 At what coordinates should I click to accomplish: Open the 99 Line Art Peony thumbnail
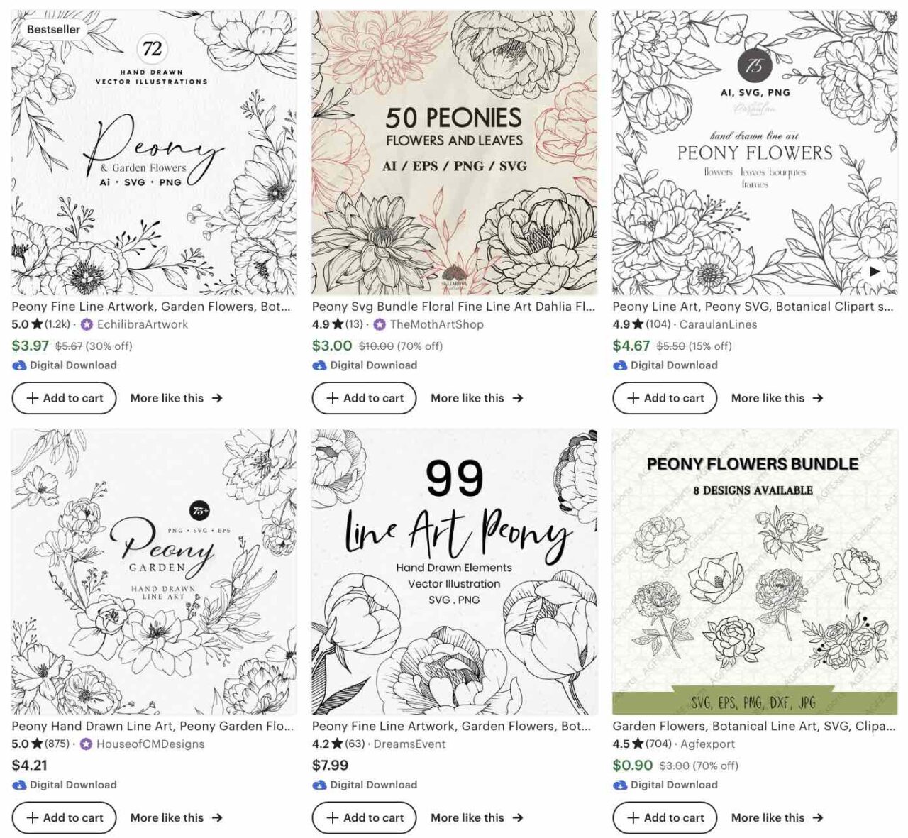(x=455, y=571)
